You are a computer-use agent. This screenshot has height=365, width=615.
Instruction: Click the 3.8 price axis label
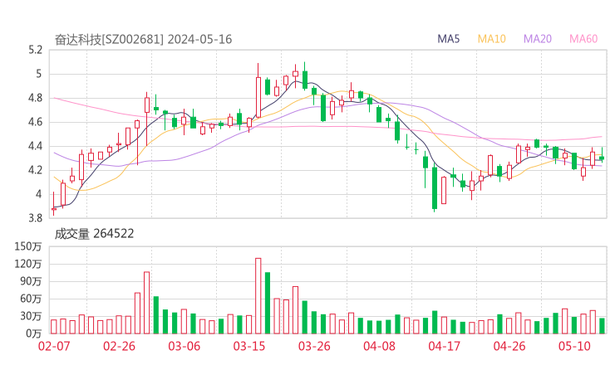35,217
